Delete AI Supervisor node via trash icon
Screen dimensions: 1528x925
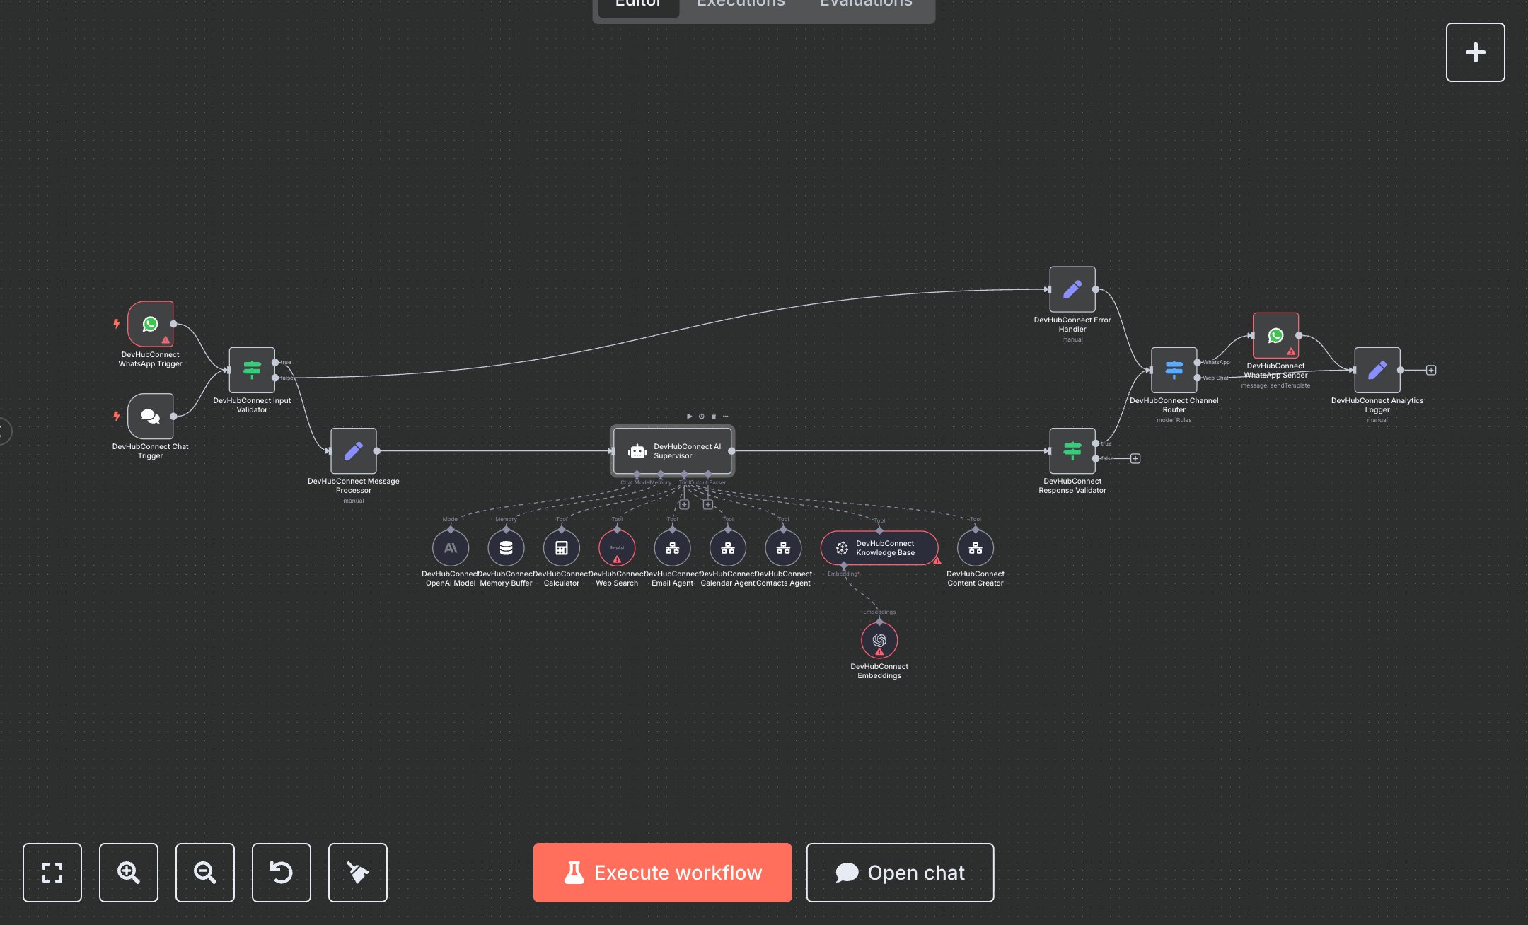[x=713, y=417]
